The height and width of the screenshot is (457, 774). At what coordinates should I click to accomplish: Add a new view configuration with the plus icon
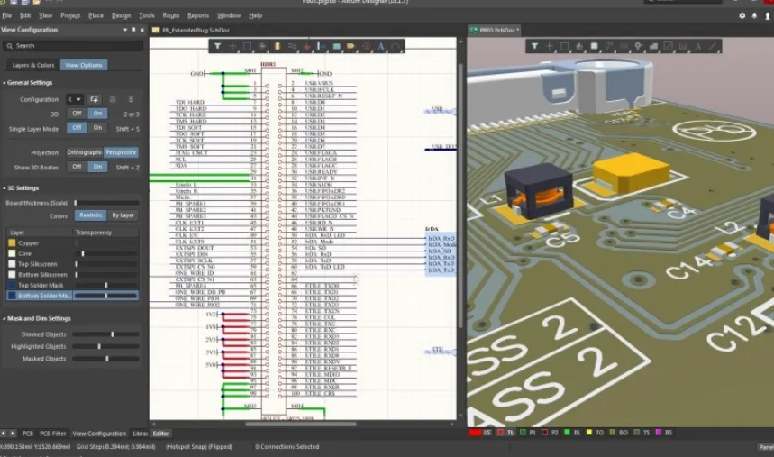pos(94,99)
